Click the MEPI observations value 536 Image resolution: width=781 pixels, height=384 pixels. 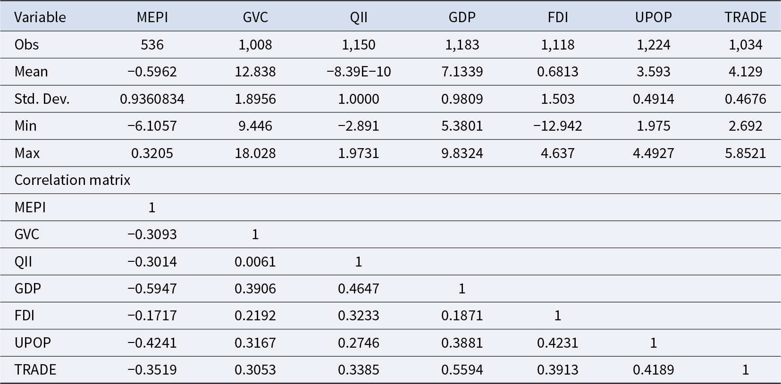pyautogui.click(x=152, y=45)
